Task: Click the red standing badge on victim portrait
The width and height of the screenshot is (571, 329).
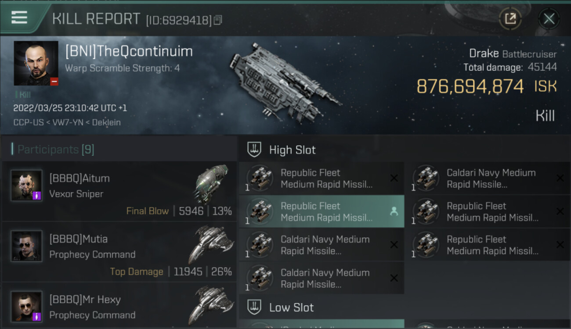Action: click(54, 81)
